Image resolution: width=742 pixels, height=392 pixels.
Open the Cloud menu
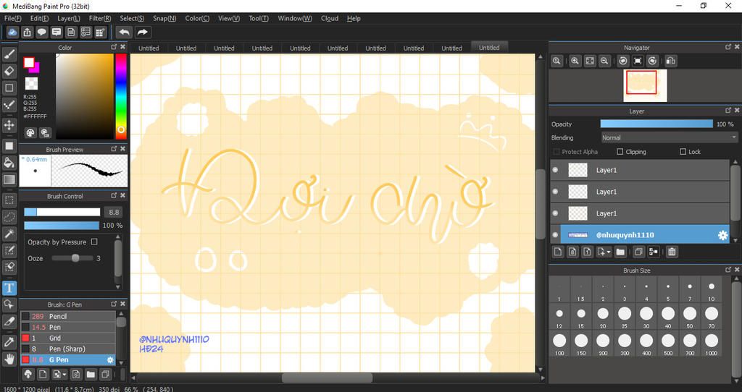[330, 18]
